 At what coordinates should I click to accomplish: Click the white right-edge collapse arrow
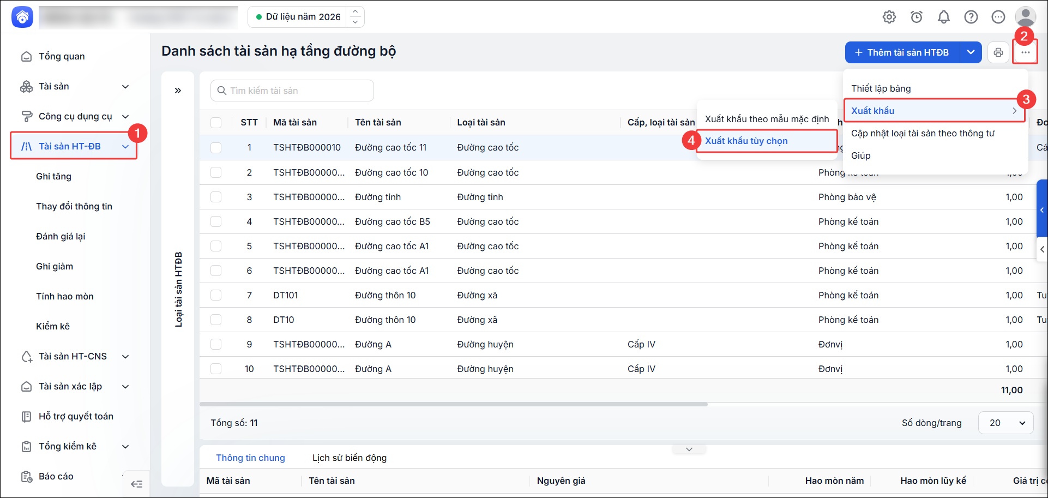(1042, 249)
